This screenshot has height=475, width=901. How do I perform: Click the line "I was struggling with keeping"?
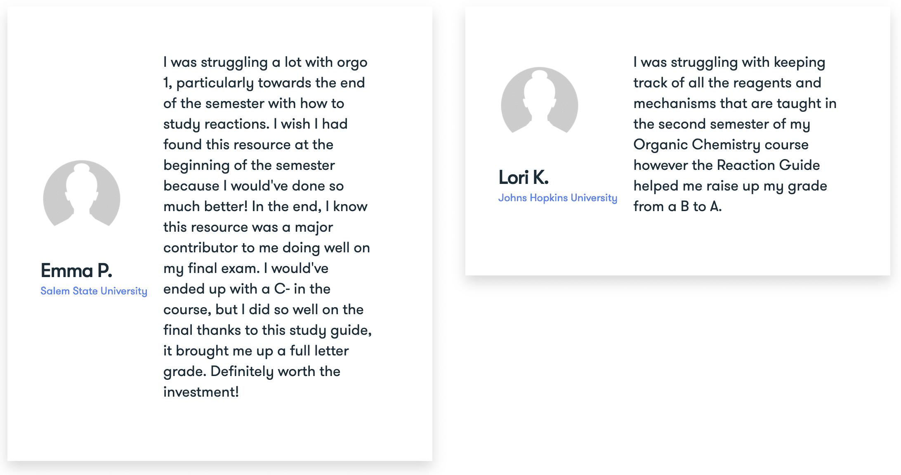click(729, 62)
